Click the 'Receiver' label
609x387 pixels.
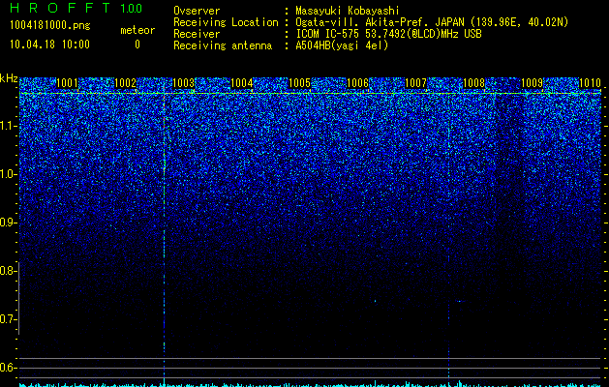(x=197, y=34)
